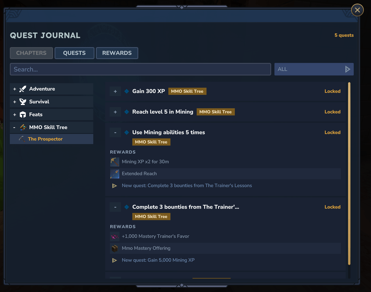Screen dimensions: 371x292
Task: Close the Quest Journal window
Action: click(x=357, y=10)
